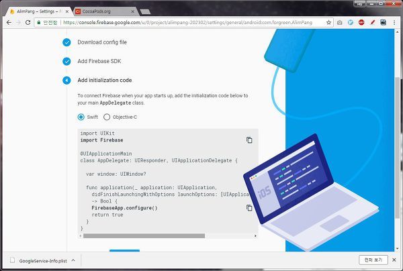Image resolution: width=403 pixels, height=271 pixels.
Task: Click the '-> Bool {' code line
Action: (105, 201)
